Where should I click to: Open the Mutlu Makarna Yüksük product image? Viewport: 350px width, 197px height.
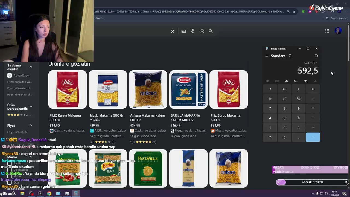coord(108,89)
